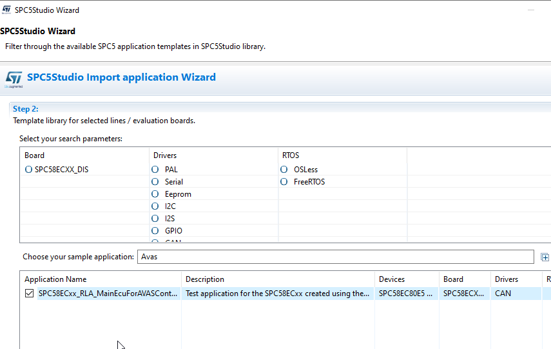The width and height of the screenshot is (551, 349).
Task: Select the FreeRTOS option
Action: point(284,182)
